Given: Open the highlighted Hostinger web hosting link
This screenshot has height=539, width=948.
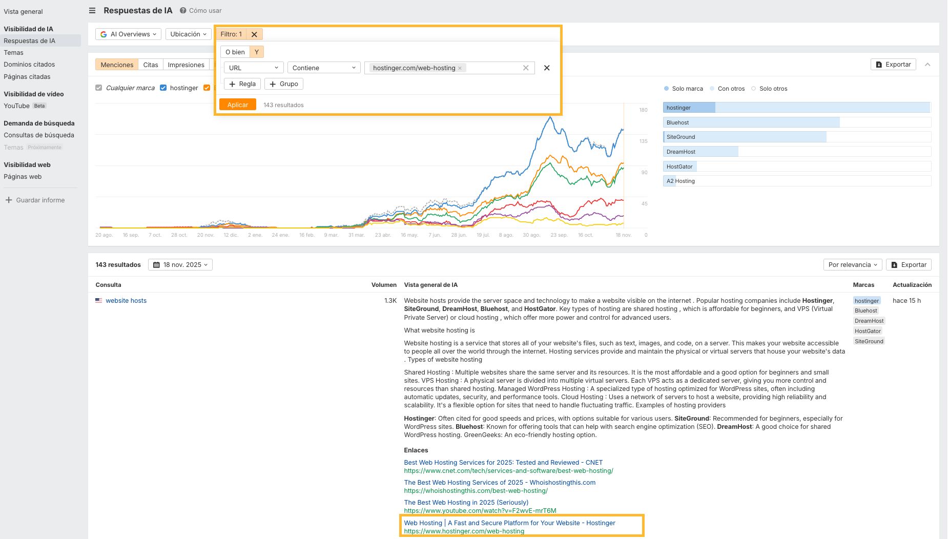Looking at the screenshot, I should [509, 523].
